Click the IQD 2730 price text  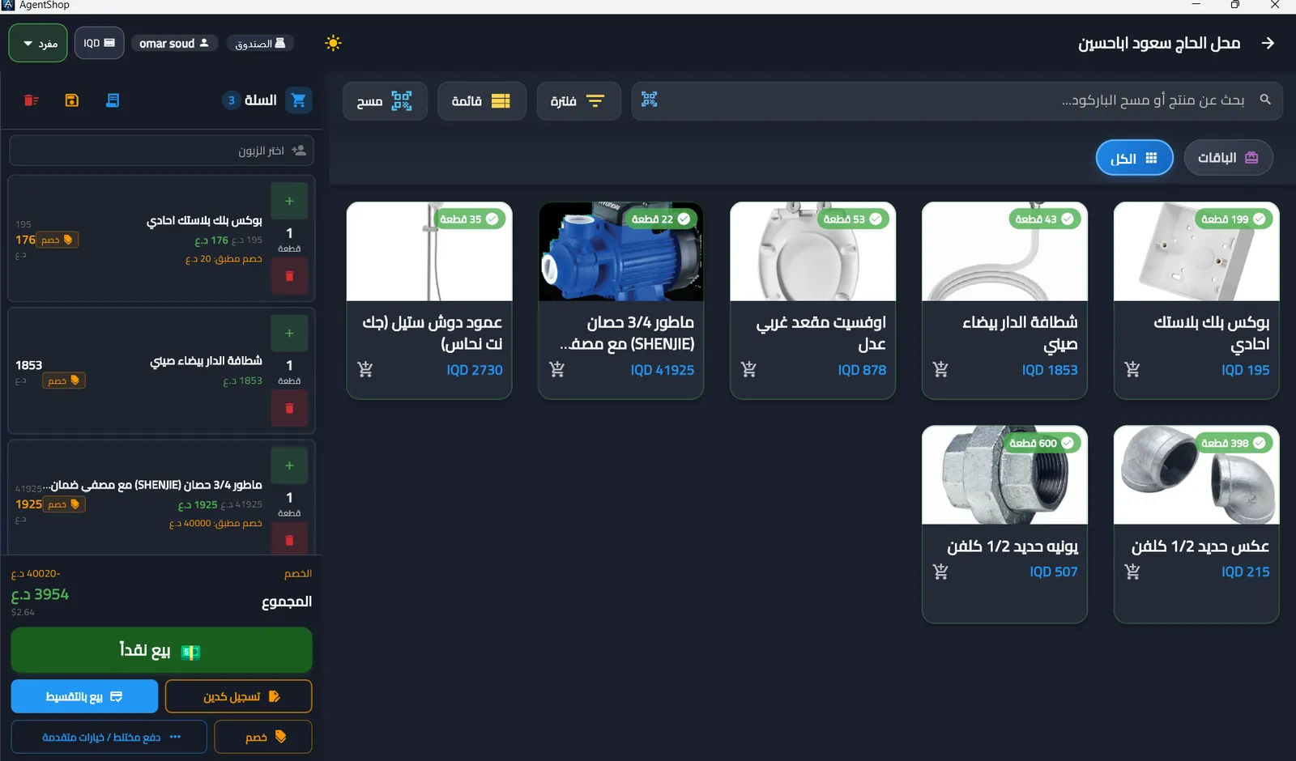(x=475, y=370)
